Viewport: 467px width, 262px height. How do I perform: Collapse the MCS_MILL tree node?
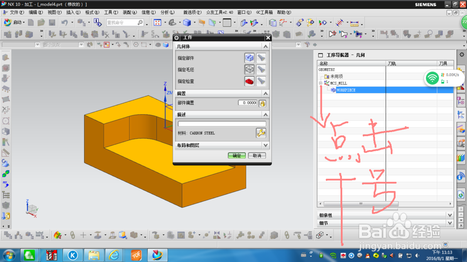320,83
